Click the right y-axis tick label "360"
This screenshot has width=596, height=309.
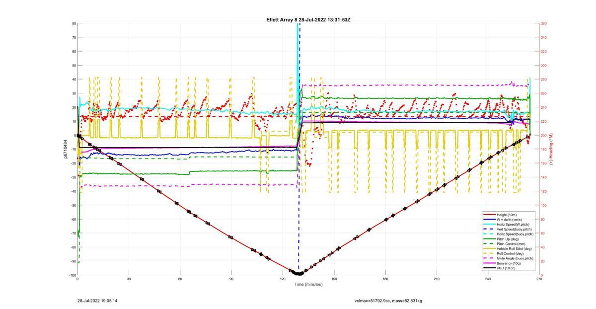(x=544, y=23)
